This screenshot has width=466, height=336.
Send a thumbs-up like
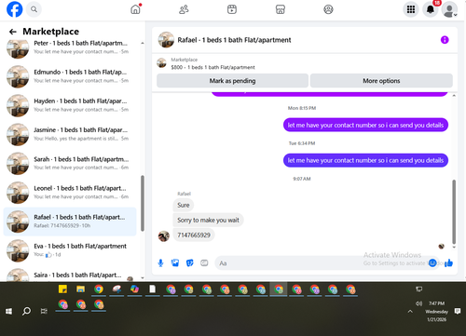[x=448, y=263]
